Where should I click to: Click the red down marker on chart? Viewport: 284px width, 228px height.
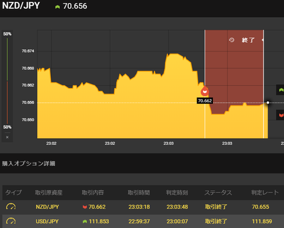point(205,91)
